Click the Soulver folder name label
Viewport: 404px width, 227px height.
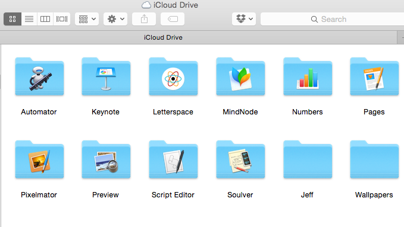(x=240, y=195)
